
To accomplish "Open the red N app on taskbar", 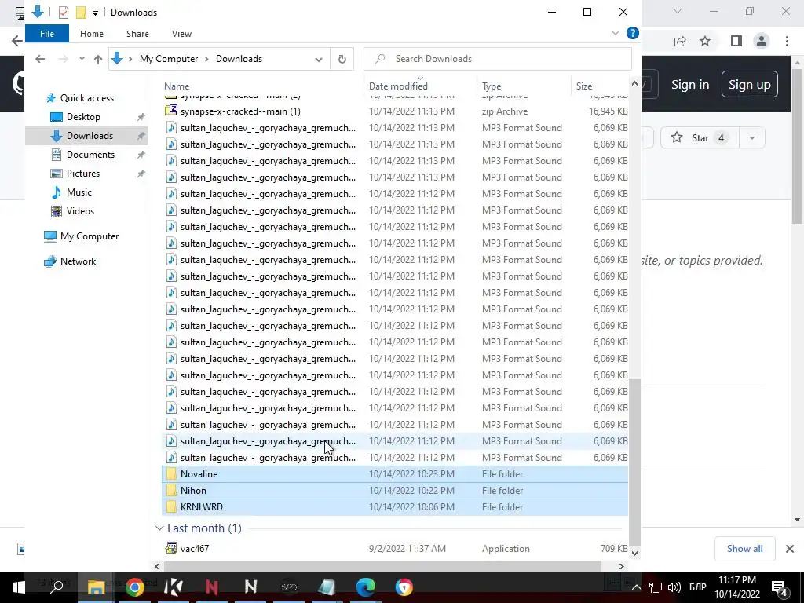I will tap(212, 587).
